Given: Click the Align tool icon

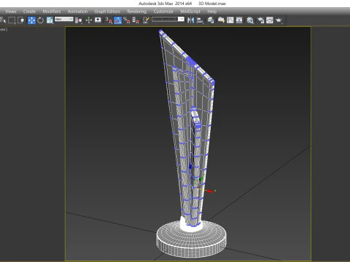Looking at the screenshot, I should point(200,20).
